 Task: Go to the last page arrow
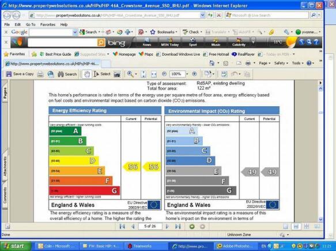[x=178, y=226]
